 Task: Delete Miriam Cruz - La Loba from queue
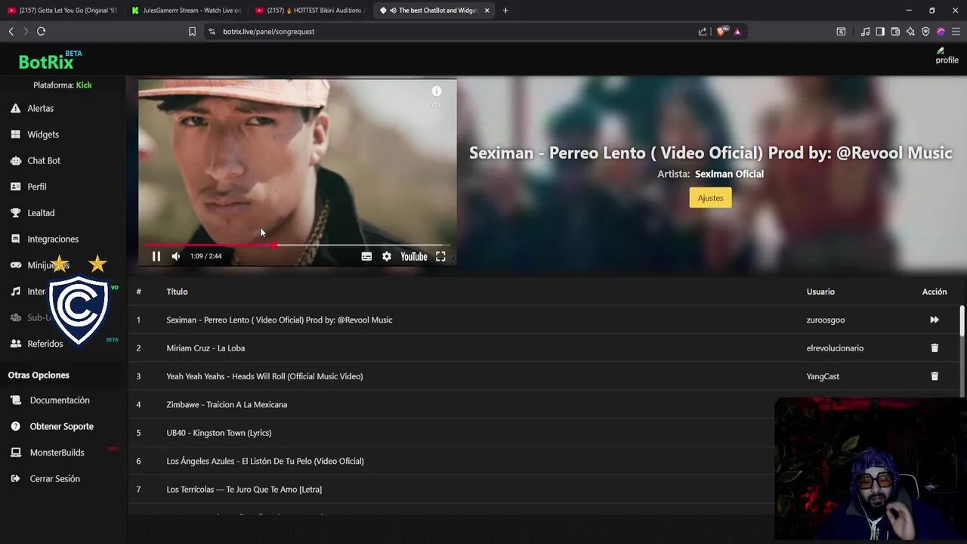(x=935, y=348)
